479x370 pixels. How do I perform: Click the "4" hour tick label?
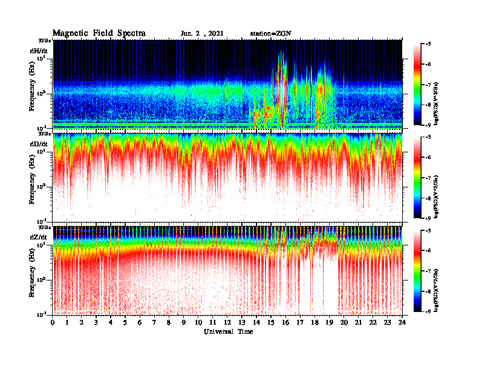(111, 322)
